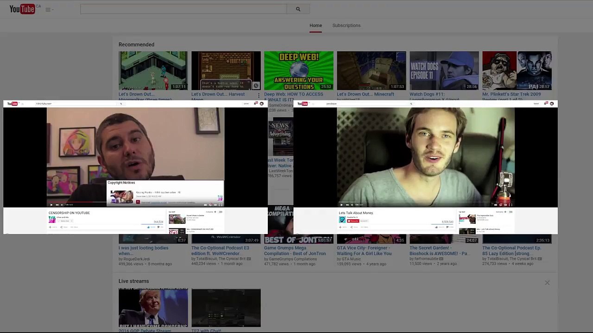
Task: Open PewDiePie channel avatar icon
Action: coord(342,219)
